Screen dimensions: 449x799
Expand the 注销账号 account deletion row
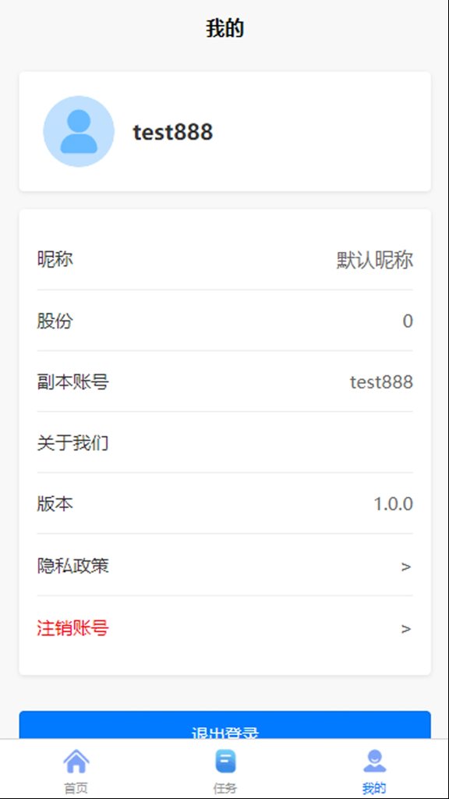[224, 628]
